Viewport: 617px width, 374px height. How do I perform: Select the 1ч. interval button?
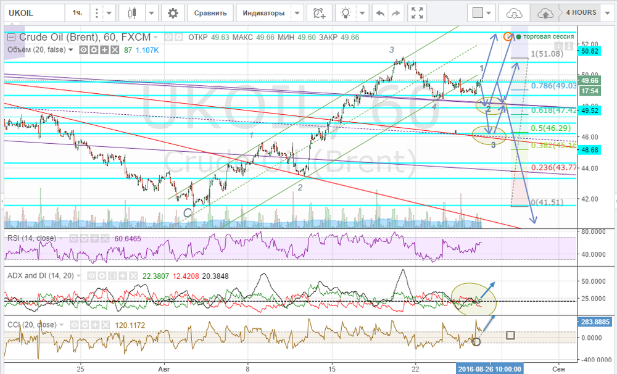pos(77,13)
